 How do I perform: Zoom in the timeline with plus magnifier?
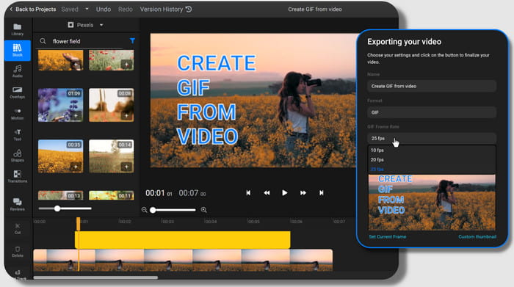pyautogui.click(x=203, y=210)
